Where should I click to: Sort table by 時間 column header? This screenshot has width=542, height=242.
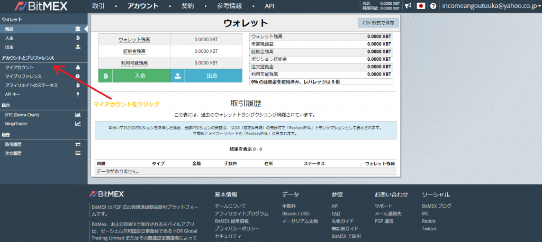click(101, 164)
